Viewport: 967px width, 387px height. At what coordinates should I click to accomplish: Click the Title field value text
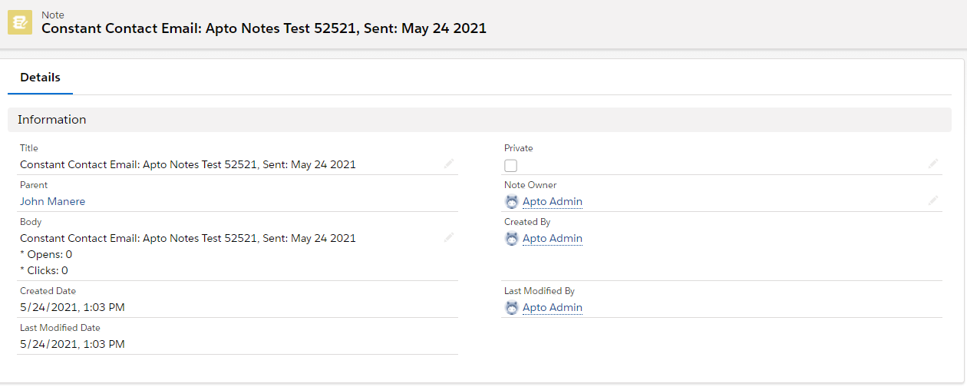coord(188,164)
